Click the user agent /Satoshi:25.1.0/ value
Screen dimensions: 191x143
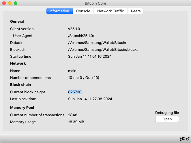(81, 36)
